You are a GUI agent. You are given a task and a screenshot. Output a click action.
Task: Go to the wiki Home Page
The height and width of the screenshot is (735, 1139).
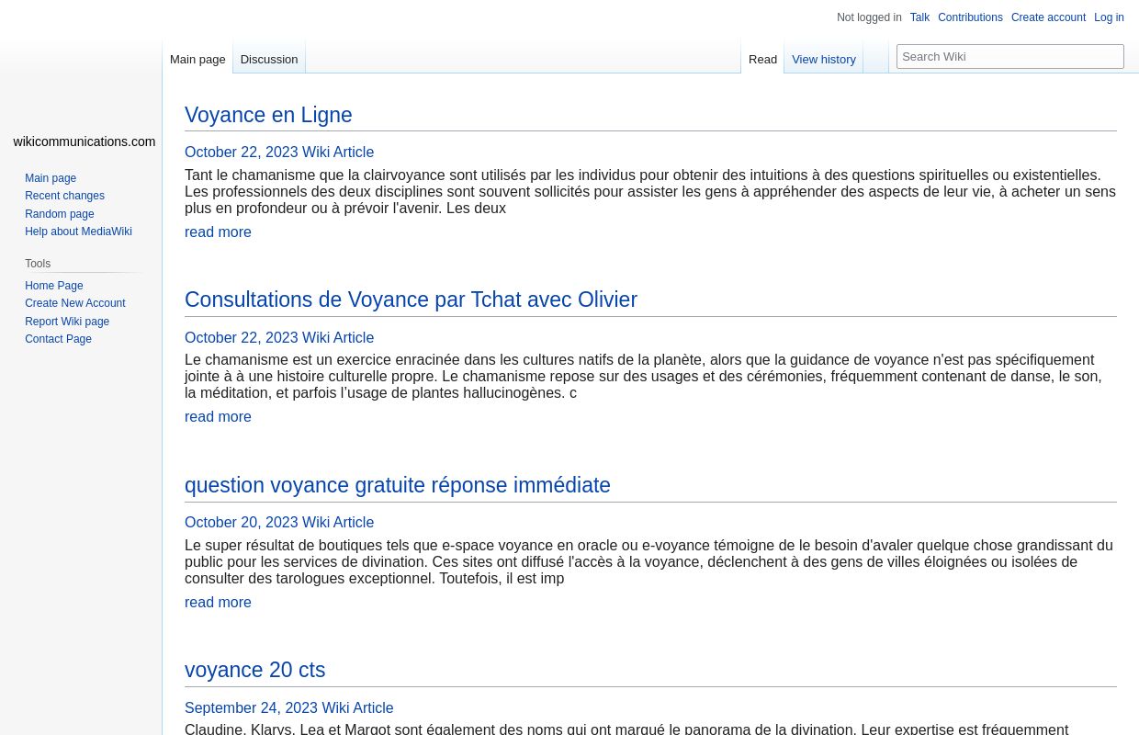53,285
